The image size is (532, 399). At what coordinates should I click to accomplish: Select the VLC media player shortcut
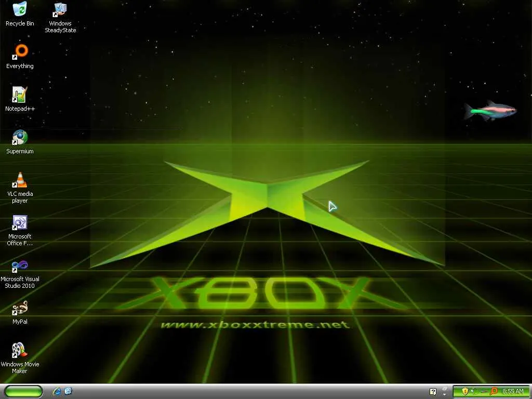tap(20, 188)
